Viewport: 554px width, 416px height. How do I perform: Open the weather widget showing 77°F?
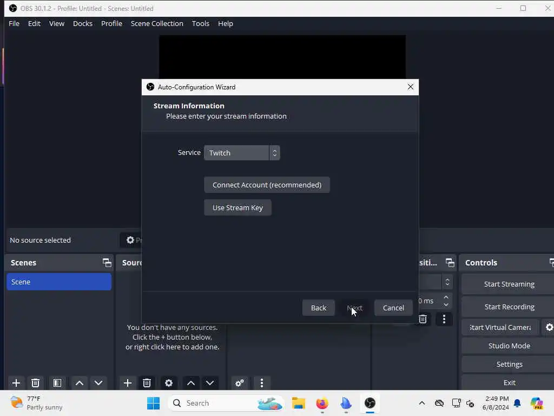(36, 403)
